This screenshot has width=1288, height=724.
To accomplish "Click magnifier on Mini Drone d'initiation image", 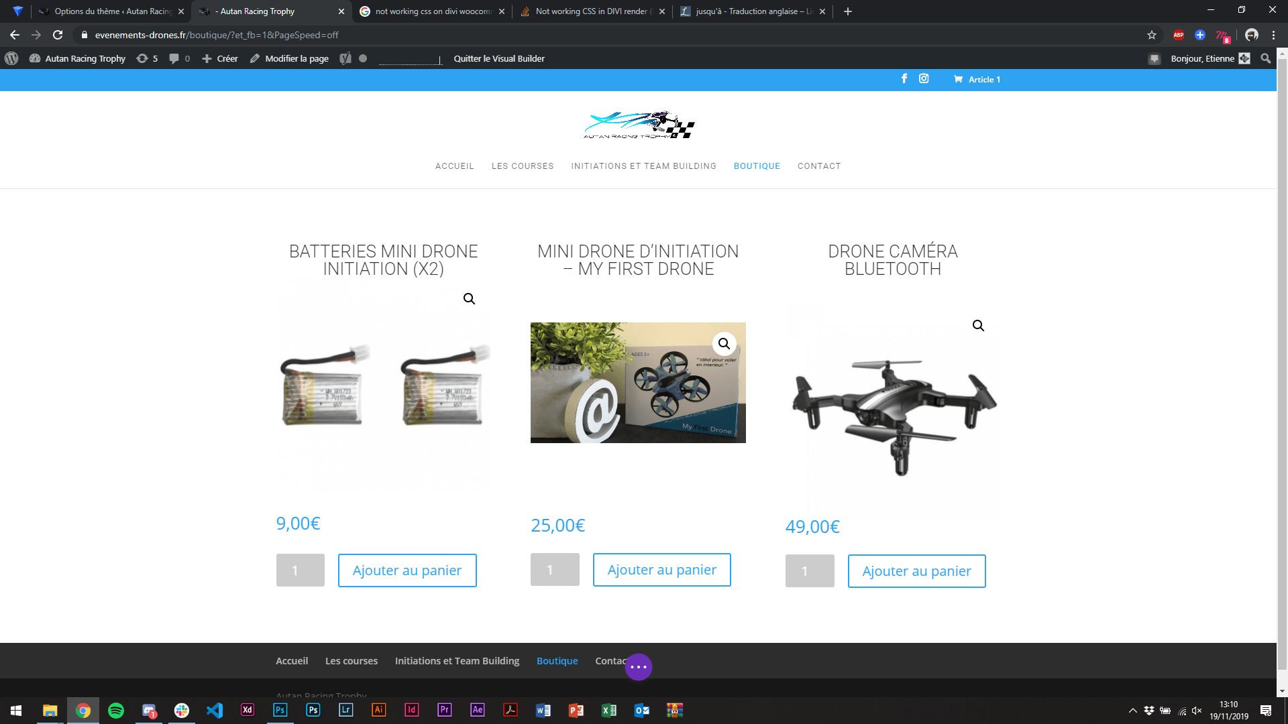I will [x=724, y=344].
